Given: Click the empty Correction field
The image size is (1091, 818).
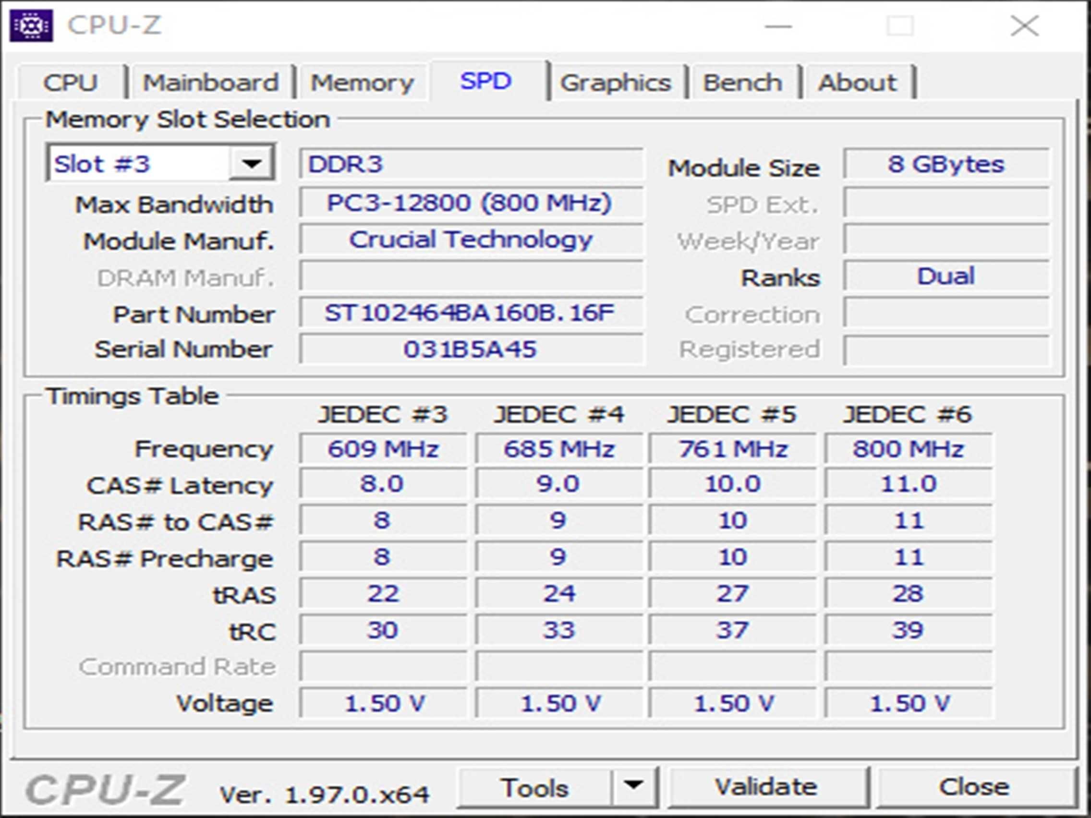Looking at the screenshot, I should [x=946, y=312].
